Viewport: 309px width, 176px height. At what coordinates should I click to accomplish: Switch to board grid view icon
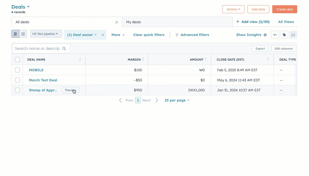pyautogui.click(x=23, y=34)
